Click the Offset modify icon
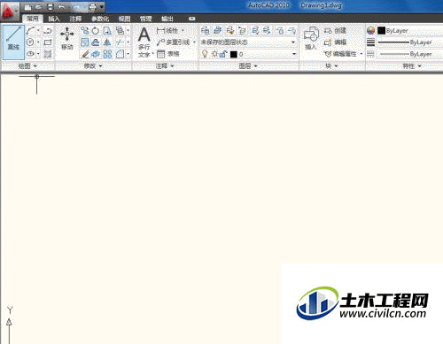Viewport: 443px width, 344px height. tap(96, 42)
